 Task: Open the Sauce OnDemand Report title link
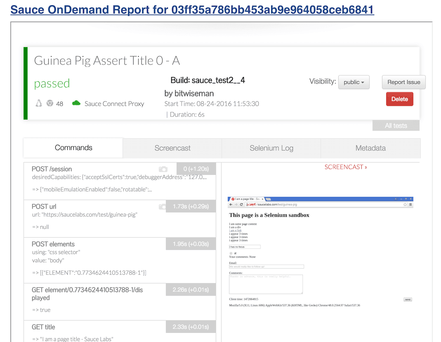pyautogui.click(x=192, y=10)
